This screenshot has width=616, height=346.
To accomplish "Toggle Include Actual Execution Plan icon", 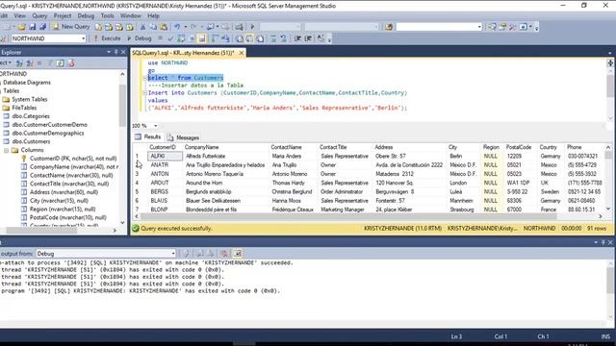I will (215, 38).
